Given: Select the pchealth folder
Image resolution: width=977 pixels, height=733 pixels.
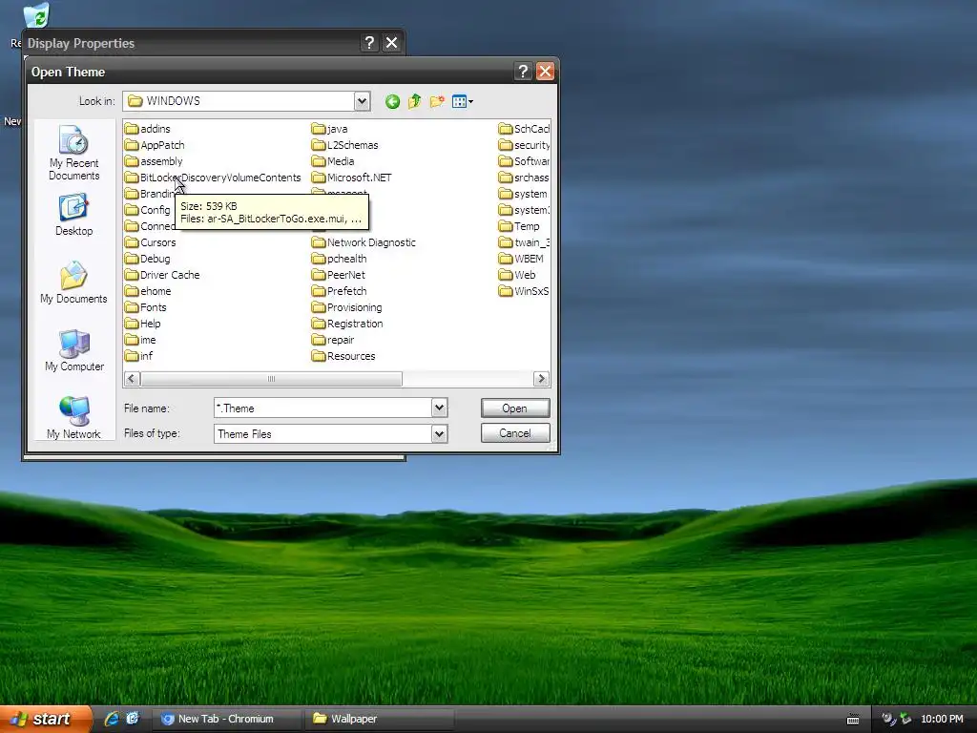Looking at the screenshot, I should click(x=340, y=259).
